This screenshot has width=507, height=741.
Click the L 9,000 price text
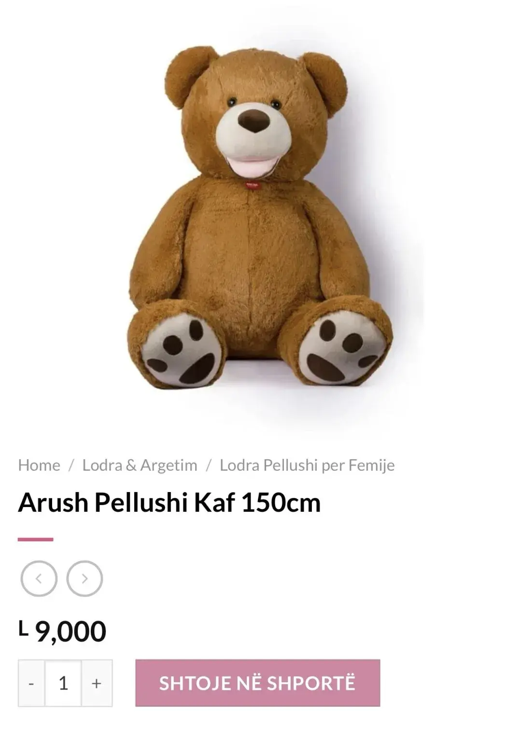[62, 631]
